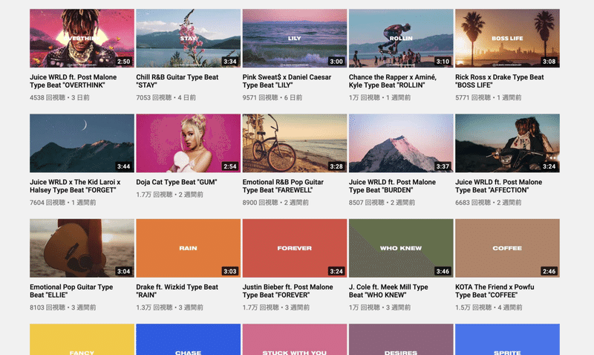Viewport: 594px width, 355px height.
Task: Open the green WHO KNEW thumbnail
Action: click(401, 248)
